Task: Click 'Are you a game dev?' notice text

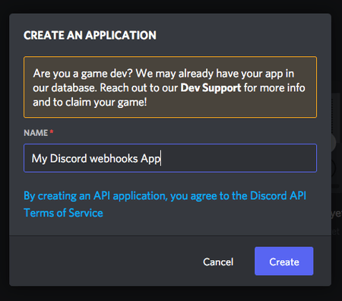Action: point(169,87)
